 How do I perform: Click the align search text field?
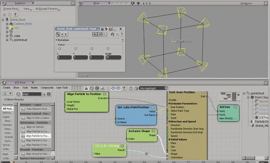point(32,94)
